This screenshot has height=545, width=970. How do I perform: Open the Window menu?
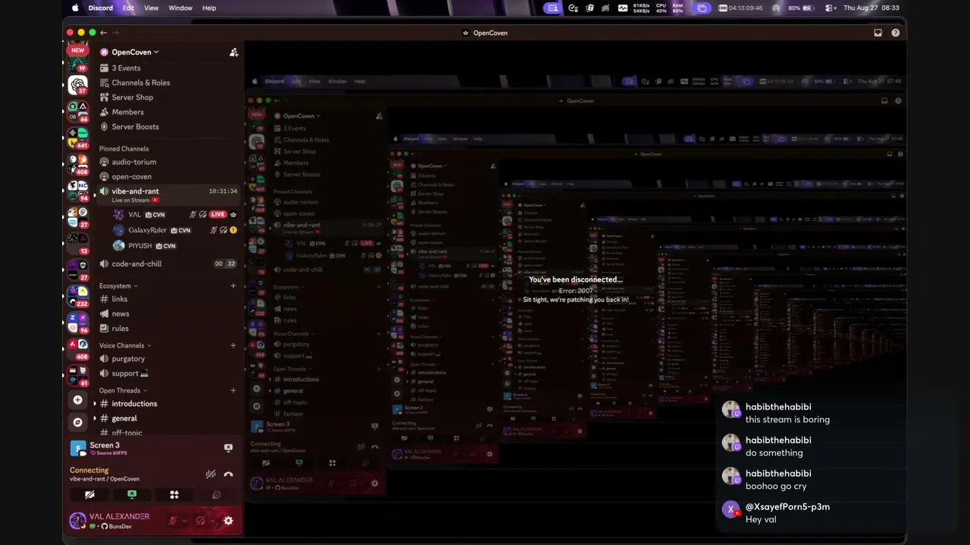coord(180,8)
